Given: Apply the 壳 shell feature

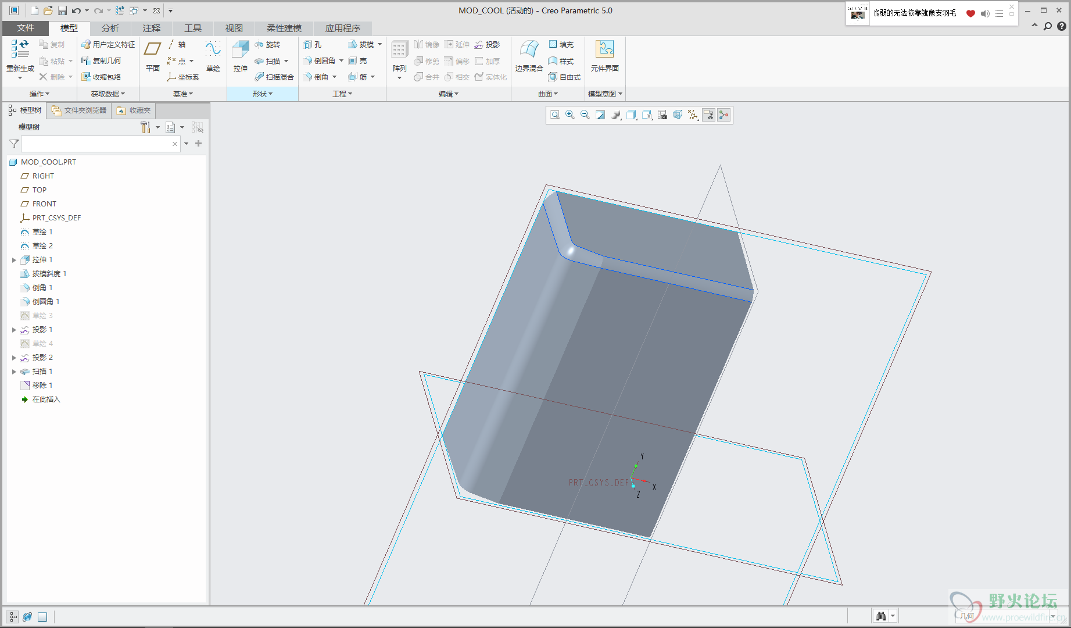Looking at the screenshot, I should [x=358, y=60].
